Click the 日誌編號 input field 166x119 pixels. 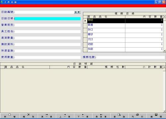[x=44, y=12]
